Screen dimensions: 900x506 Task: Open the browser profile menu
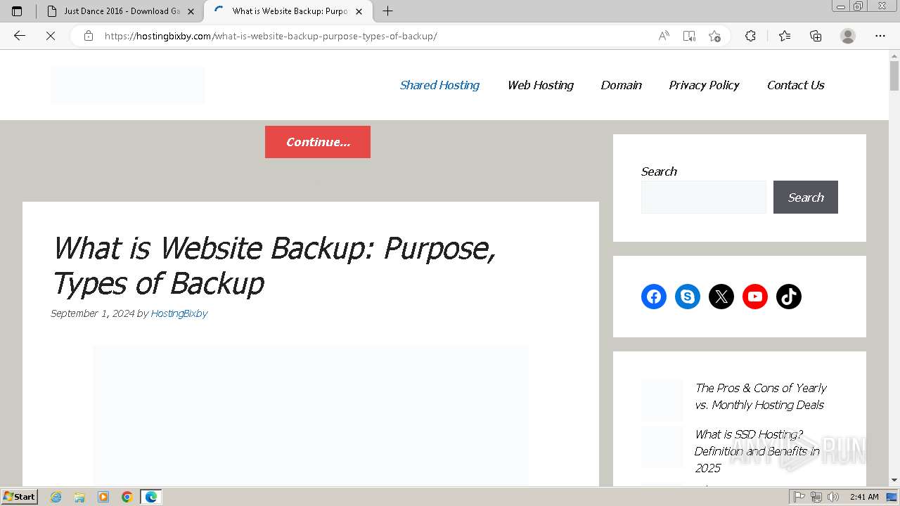point(848,36)
